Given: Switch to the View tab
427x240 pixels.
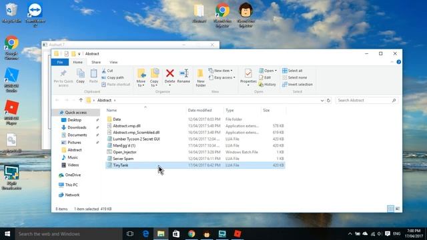Looking at the screenshot, I should pyautogui.click(x=113, y=62).
